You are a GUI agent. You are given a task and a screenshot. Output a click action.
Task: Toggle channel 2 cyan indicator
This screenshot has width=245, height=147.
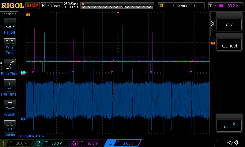point(52,143)
